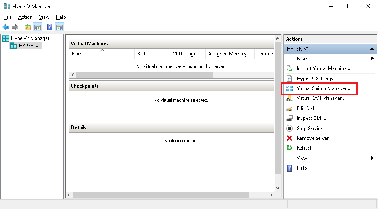Select HYPER-V1 in the console tree

pos(30,46)
